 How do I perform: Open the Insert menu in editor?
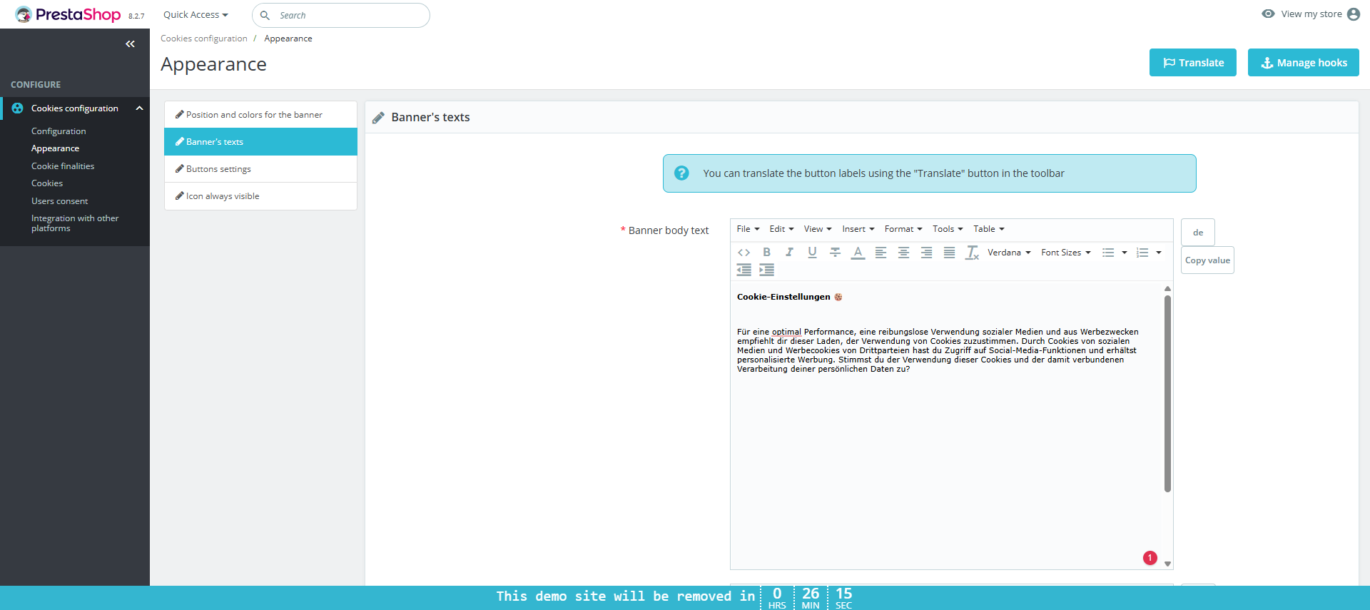tap(858, 229)
